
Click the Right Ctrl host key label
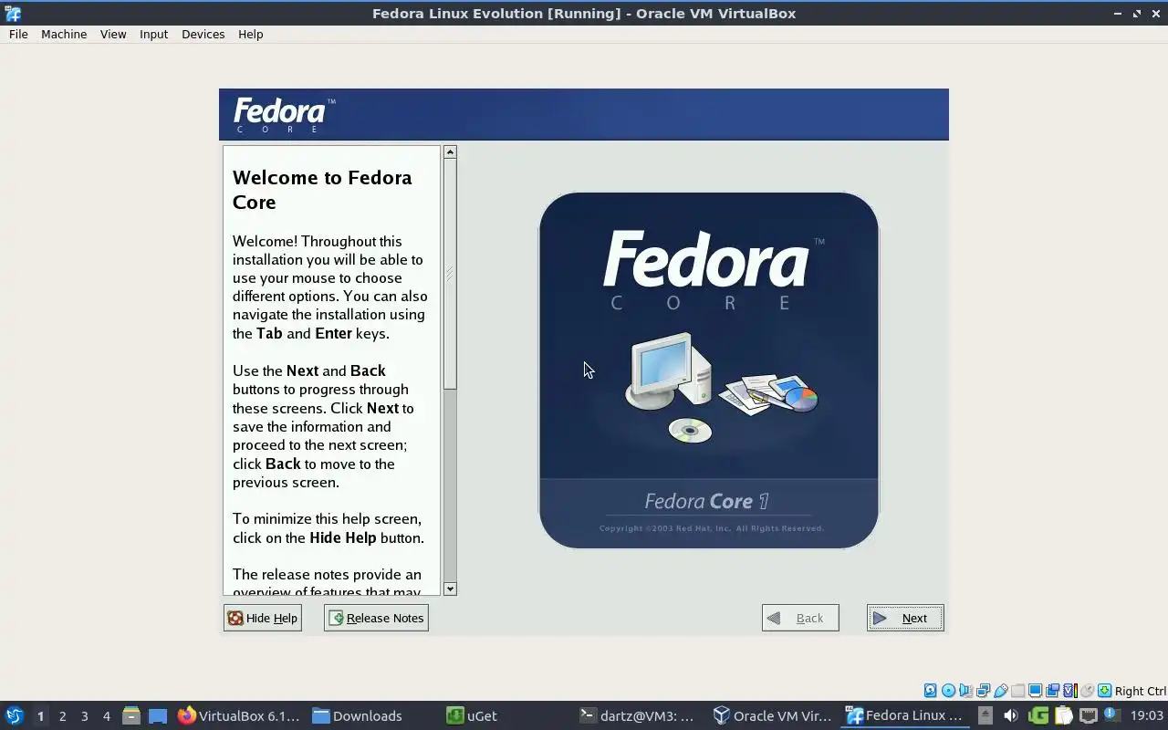coord(1141,691)
